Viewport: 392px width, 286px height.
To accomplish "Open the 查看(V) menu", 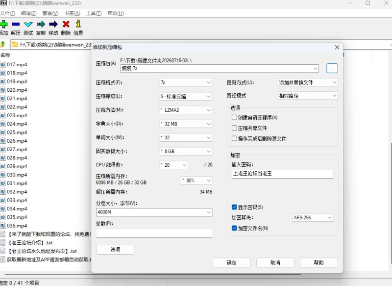I will pyautogui.click(x=50, y=13).
